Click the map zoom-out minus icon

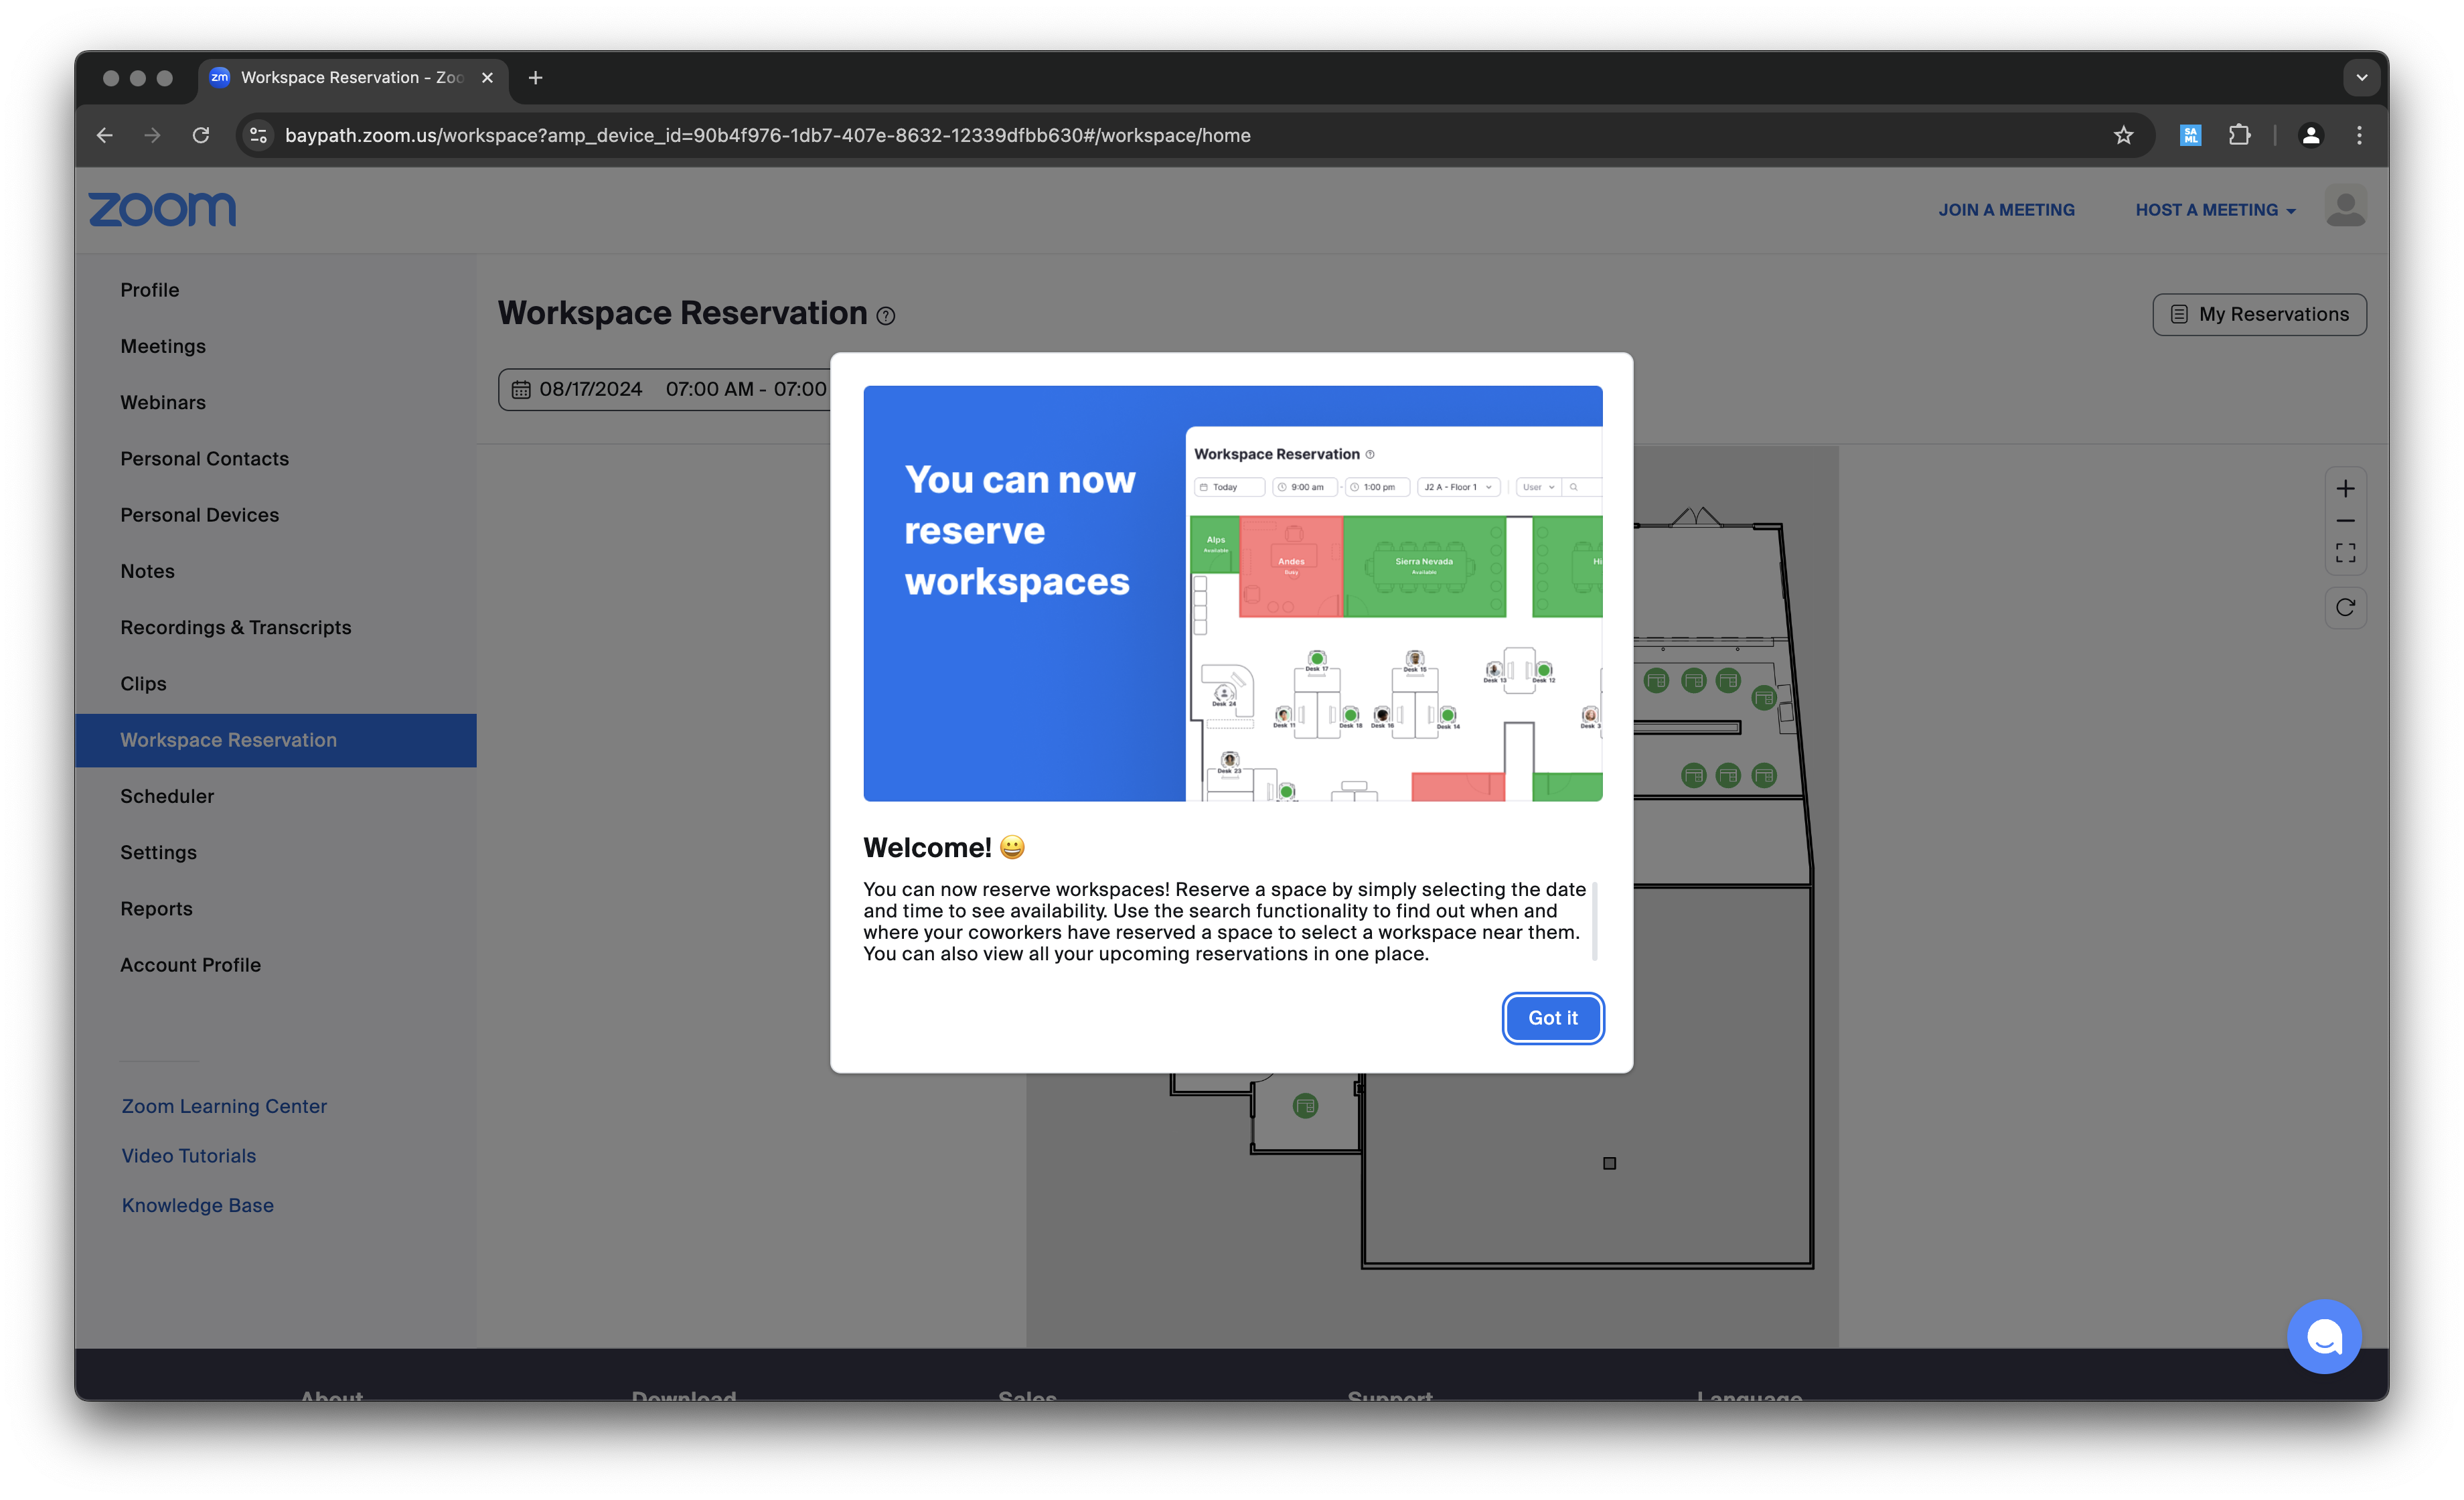2345,521
